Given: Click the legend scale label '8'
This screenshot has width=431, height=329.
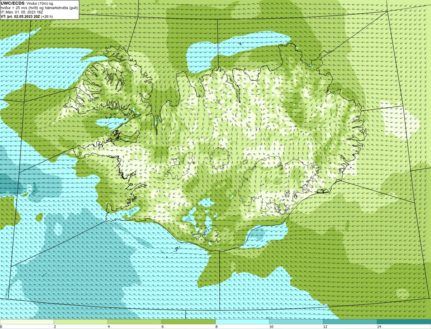Looking at the screenshot, I should click(216, 327).
